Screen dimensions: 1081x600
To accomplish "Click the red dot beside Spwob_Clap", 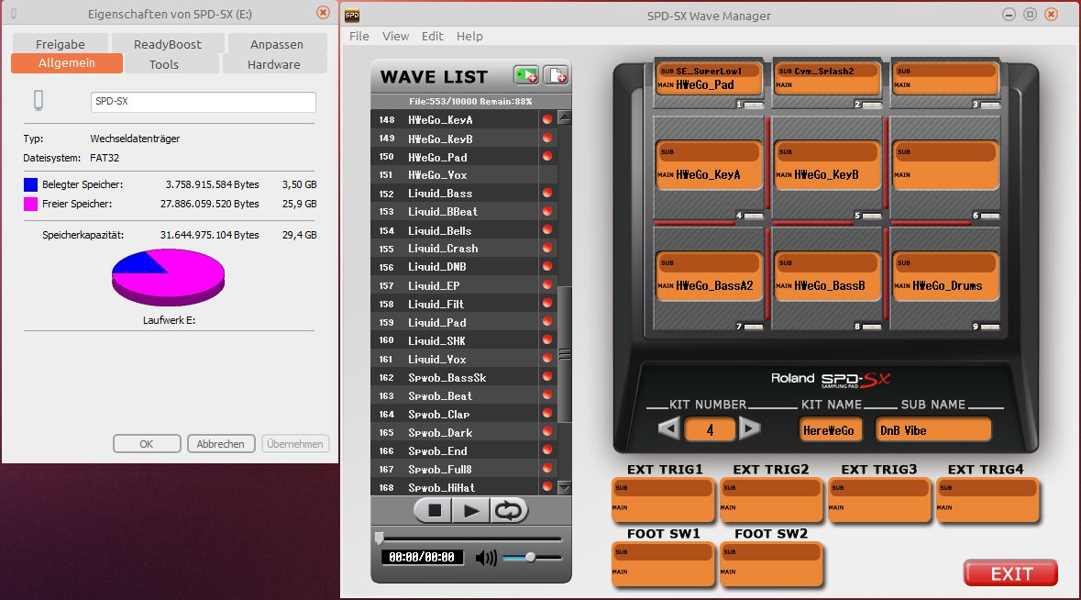I will pyautogui.click(x=547, y=414).
